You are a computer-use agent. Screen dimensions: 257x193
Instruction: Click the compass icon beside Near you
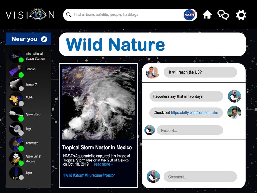(x=44, y=39)
